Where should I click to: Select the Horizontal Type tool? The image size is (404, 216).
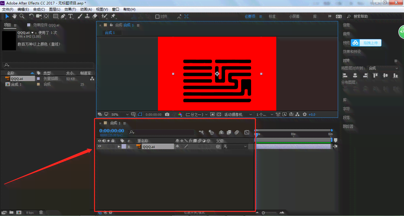(70, 16)
